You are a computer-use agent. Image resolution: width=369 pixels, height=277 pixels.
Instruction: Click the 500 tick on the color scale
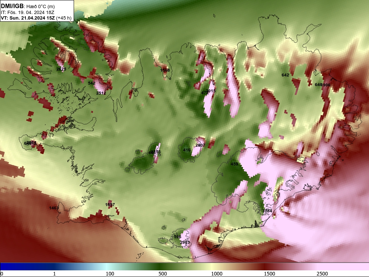tap(163, 274)
